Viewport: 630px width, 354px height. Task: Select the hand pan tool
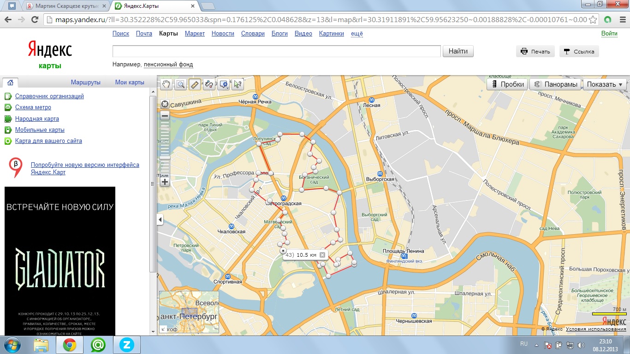[166, 84]
